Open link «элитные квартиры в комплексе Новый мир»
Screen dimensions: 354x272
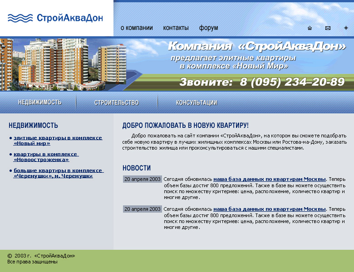(58, 141)
